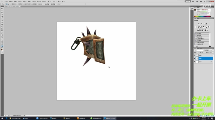Toggle lock image pixels in Layers panel

click(x=199, y=53)
